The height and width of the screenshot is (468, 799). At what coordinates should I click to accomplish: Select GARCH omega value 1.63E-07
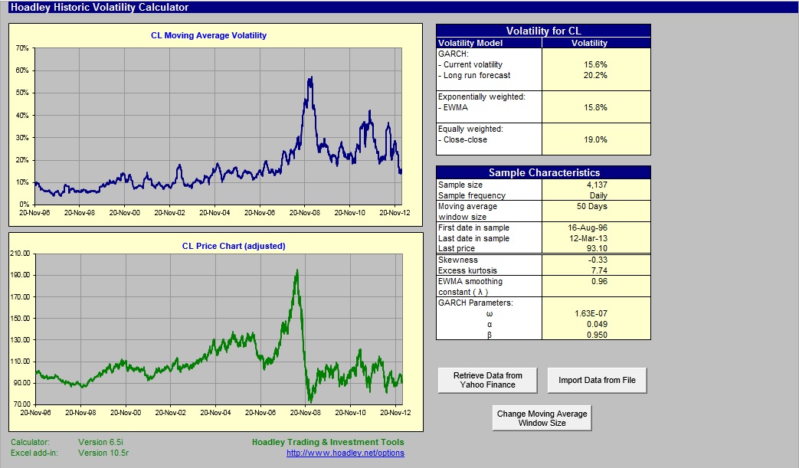(591, 313)
